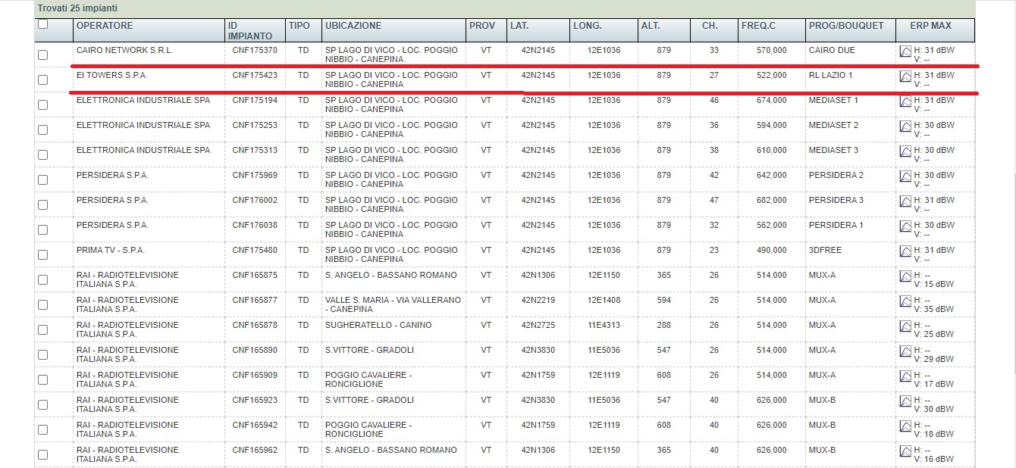The width and height of the screenshot is (1016, 468).
Task: Check the CAIRO NETWORK S.R.L. row checkbox
Action: pos(42,55)
